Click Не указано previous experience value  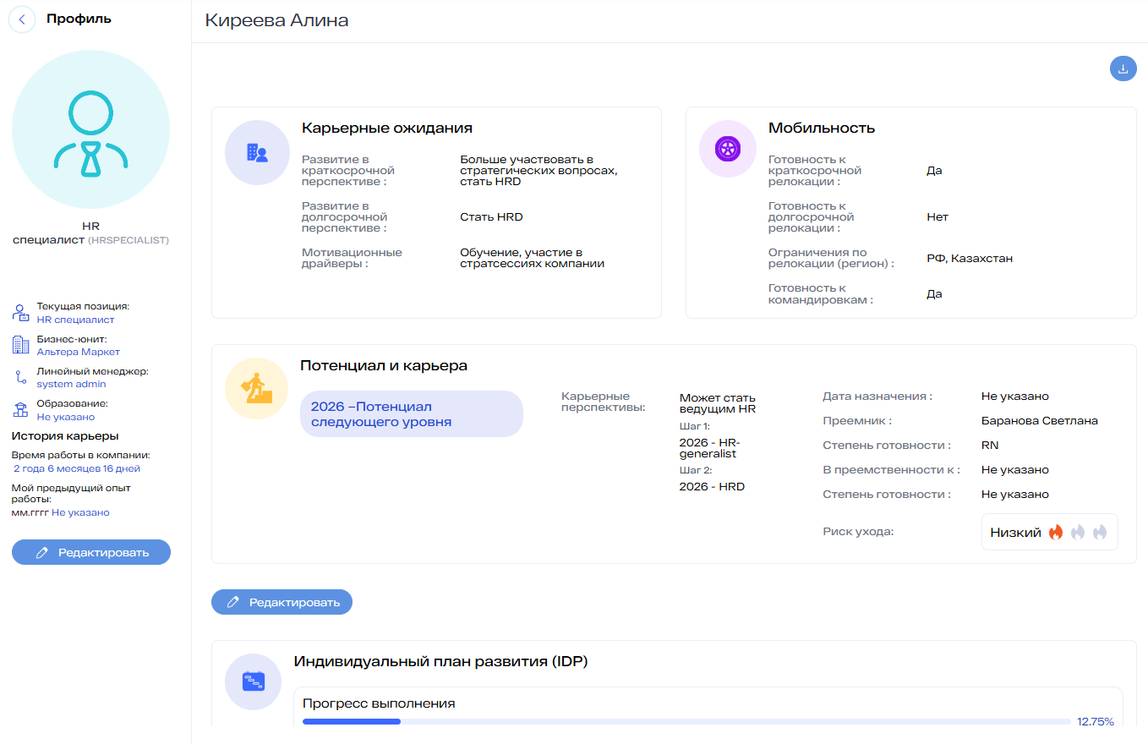(80, 512)
